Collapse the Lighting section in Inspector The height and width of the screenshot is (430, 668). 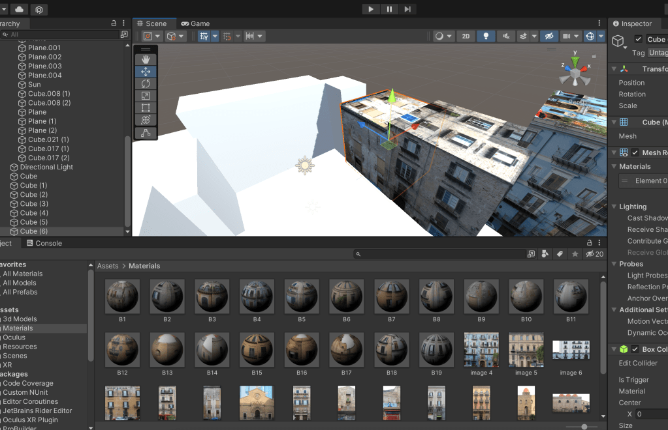(614, 207)
